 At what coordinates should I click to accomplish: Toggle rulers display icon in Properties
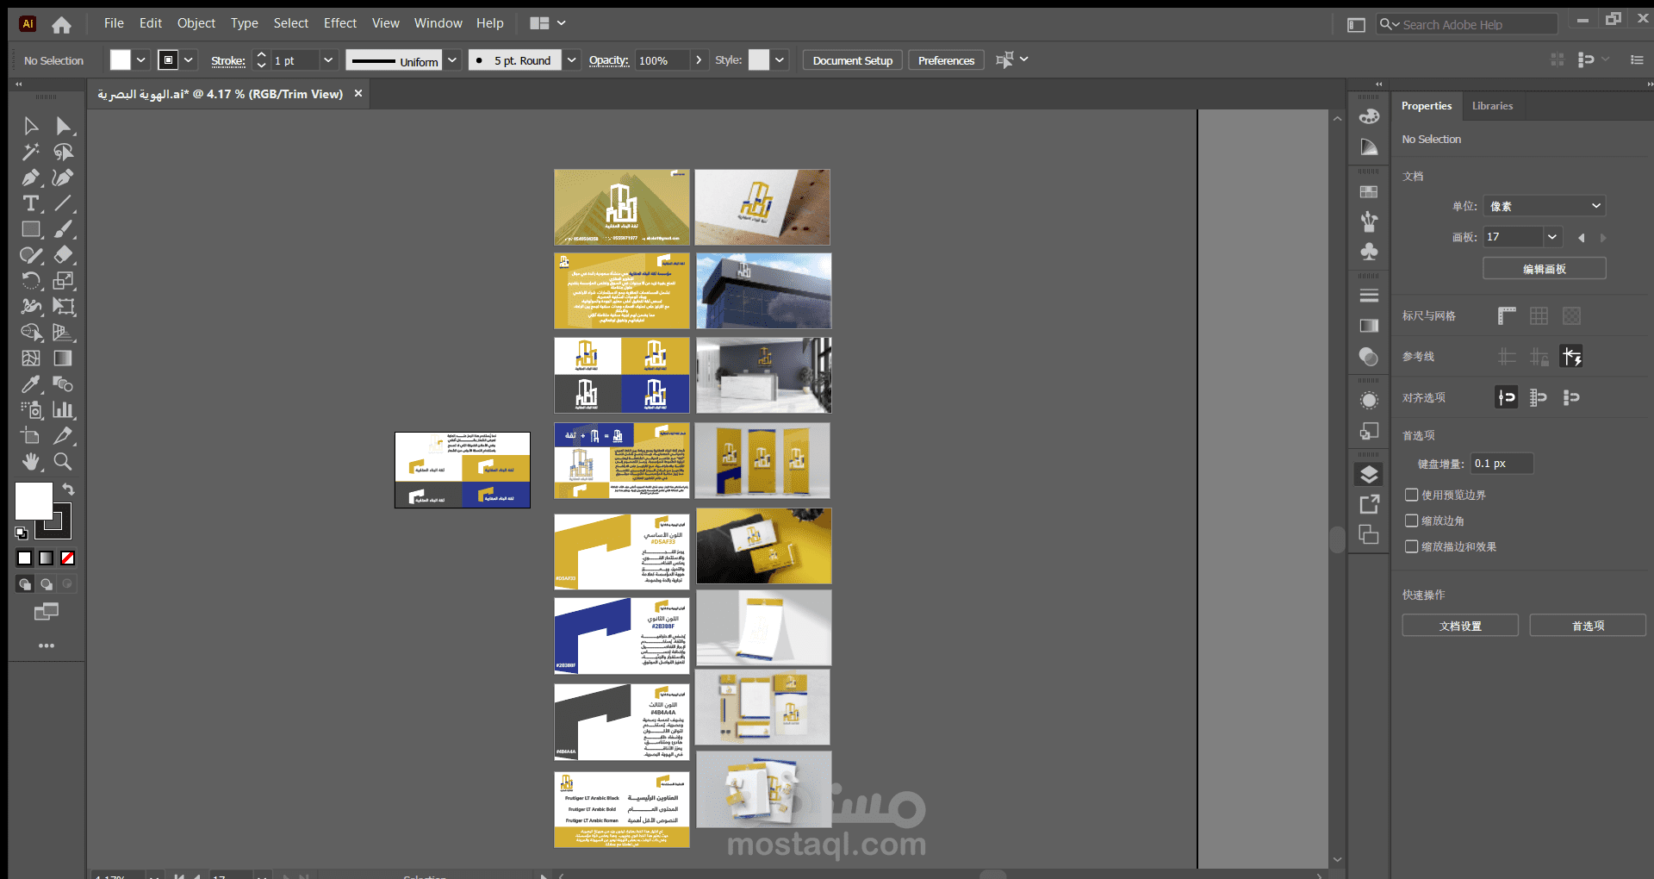click(x=1506, y=316)
